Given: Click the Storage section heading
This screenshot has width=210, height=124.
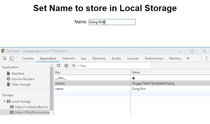Looking at the screenshot, I should click(x=8, y=95).
